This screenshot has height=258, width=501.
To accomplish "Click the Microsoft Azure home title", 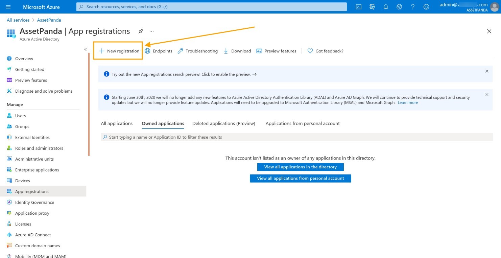I will click(x=41, y=7).
